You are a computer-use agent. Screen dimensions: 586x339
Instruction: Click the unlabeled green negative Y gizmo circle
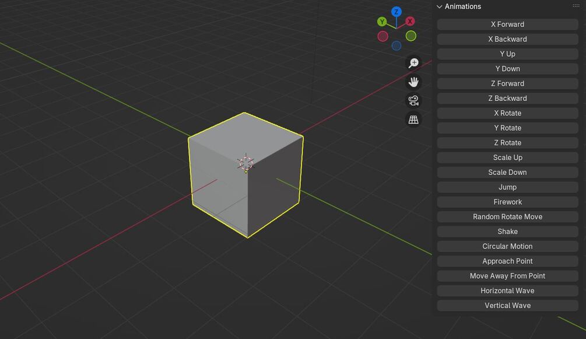click(x=410, y=36)
